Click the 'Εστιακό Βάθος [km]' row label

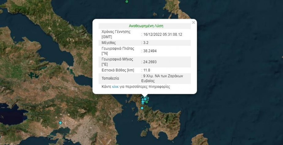[x=118, y=70]
